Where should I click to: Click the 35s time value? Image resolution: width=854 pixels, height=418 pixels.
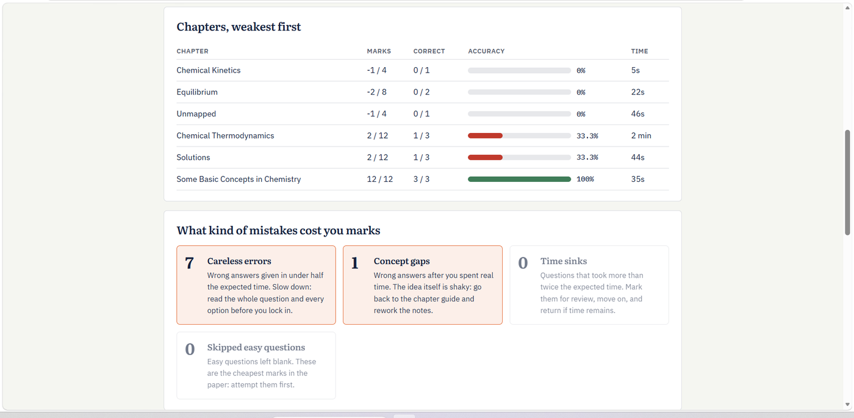(638, 179)
